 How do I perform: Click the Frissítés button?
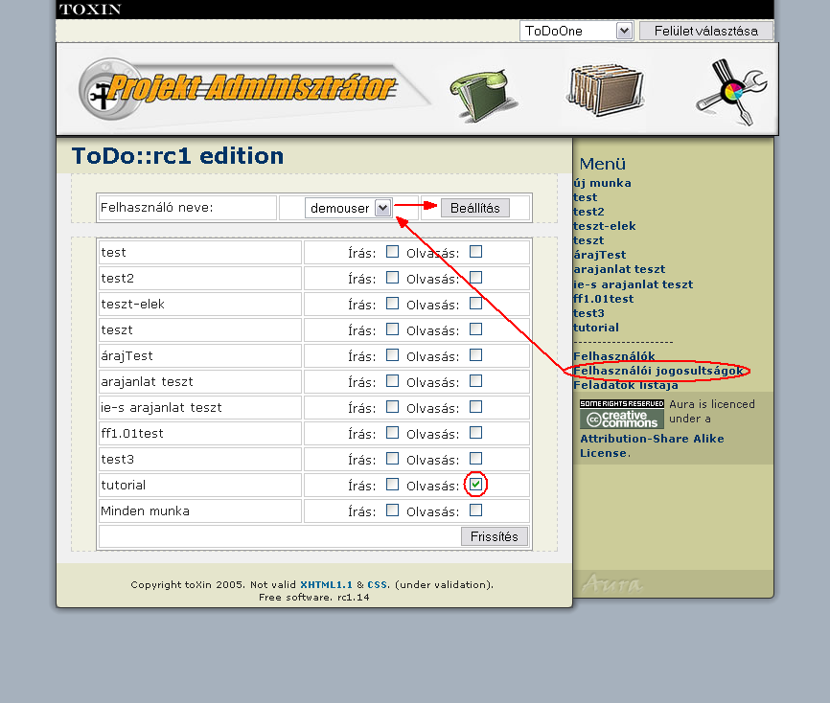click(x=494, y=536)
